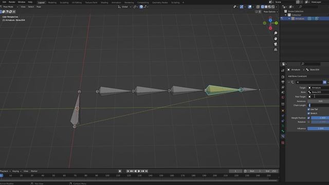The width and height of the screenshot is (329, 185).
Task: Open the Output properties tab icon
Action: pos(283,82)
